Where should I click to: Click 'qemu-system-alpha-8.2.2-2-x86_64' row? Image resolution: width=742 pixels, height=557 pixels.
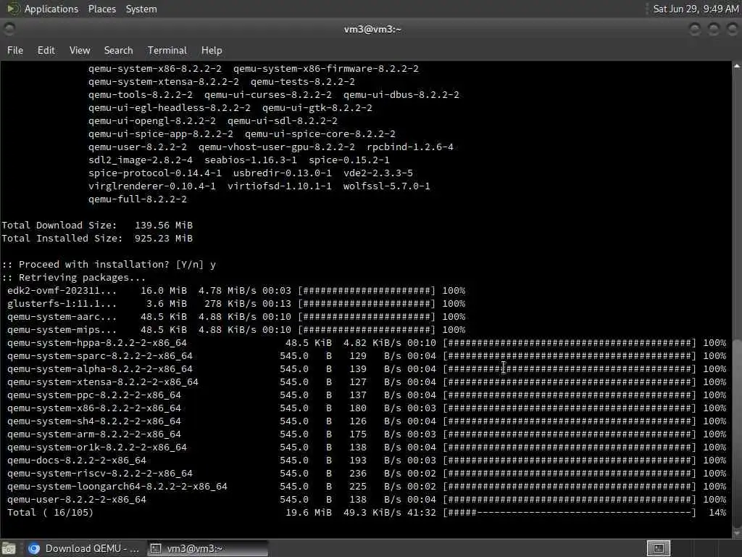[367, 369]
